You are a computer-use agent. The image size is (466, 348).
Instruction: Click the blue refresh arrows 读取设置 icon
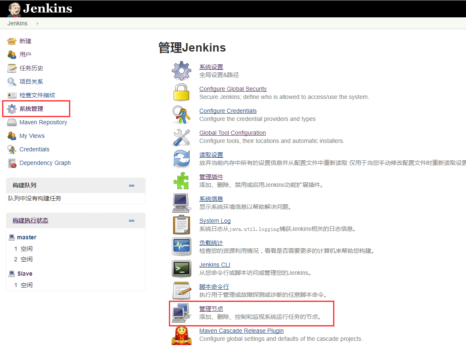[x=182, y=159]
